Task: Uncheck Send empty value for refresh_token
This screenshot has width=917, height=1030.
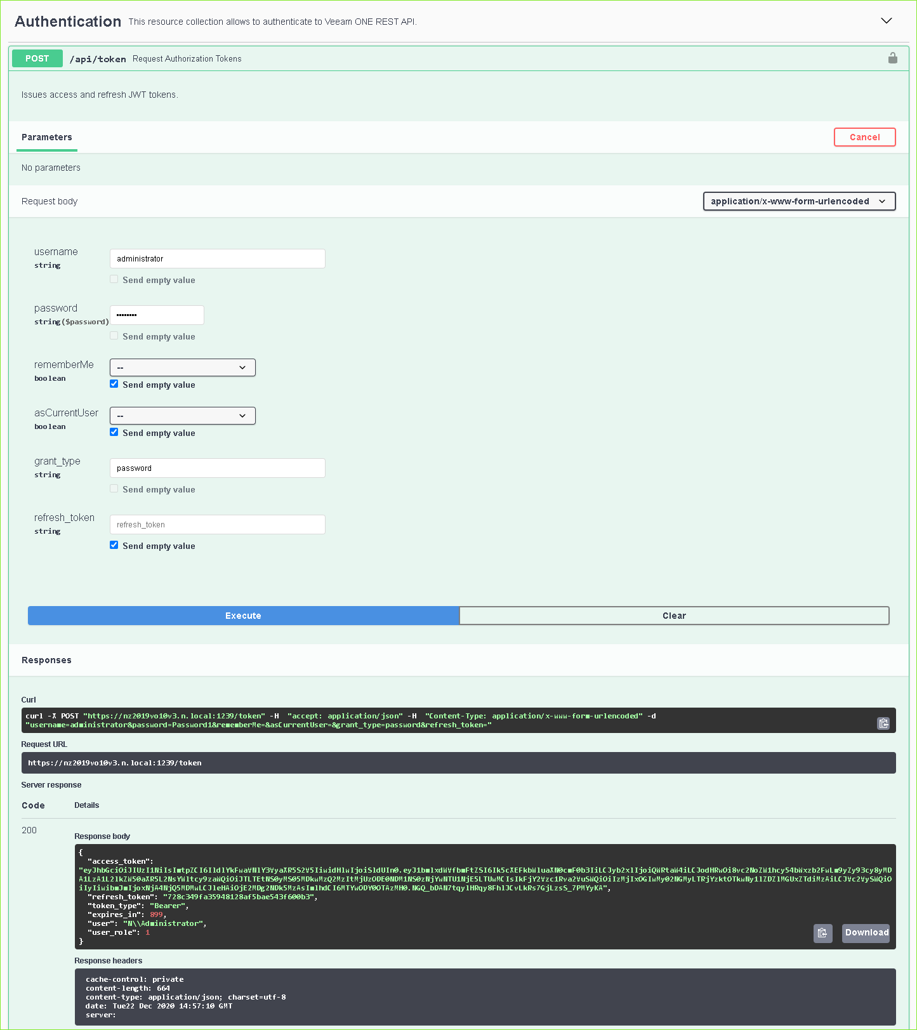Action: [114, 545]
